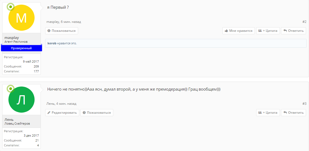
Task: Quote Лень's post using + Цитата
Action: click(x=268, y=113)
